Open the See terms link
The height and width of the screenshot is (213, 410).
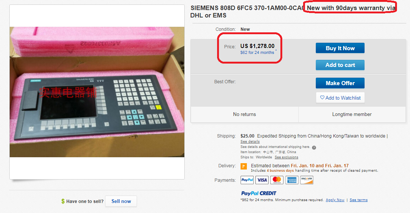point(358,200)
